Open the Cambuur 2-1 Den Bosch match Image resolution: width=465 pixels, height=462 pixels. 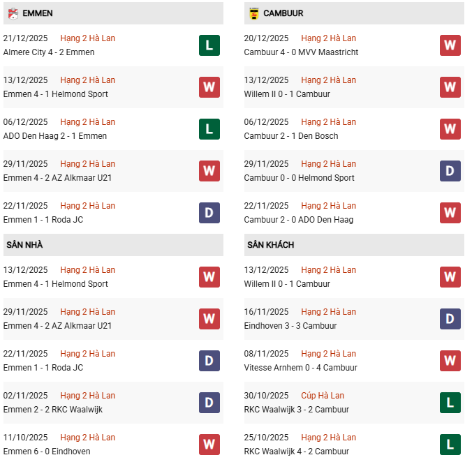pyautogui.click(x=290, y=136)
